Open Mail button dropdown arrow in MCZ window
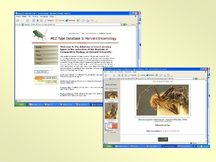216x162 pixels. click(x=85, y=20)
